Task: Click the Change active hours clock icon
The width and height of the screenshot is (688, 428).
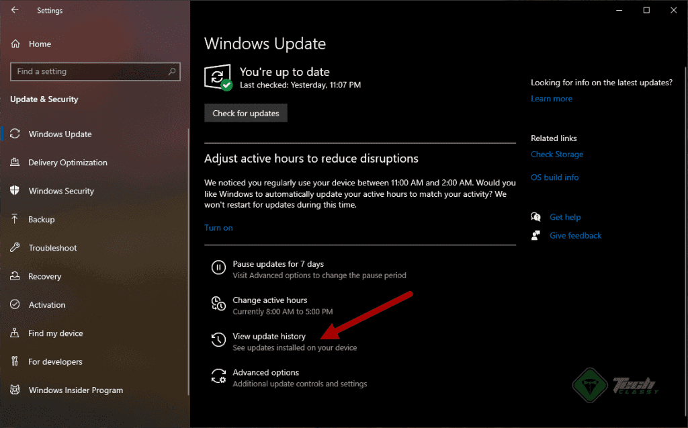Action: (x=218, y=304)
